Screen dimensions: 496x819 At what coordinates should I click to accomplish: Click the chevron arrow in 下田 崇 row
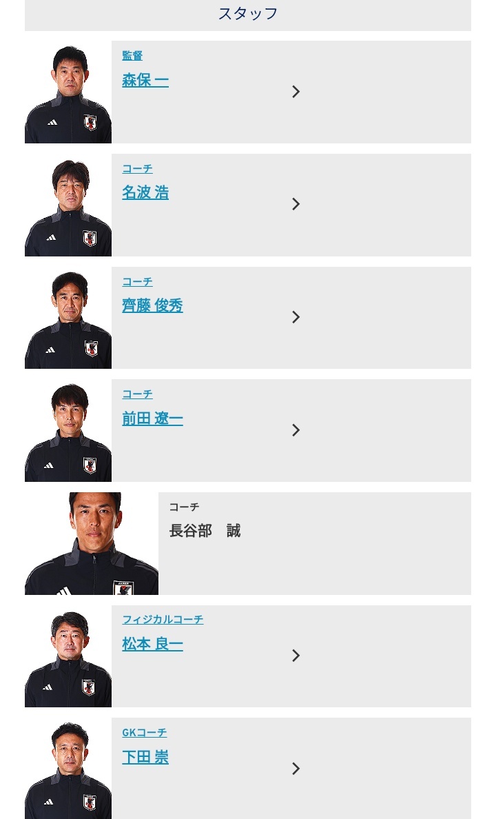296,769
